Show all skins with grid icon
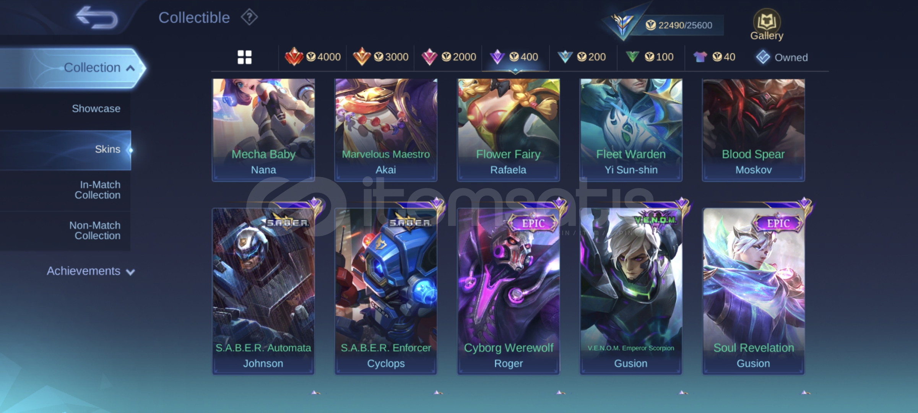 (244, 57)
